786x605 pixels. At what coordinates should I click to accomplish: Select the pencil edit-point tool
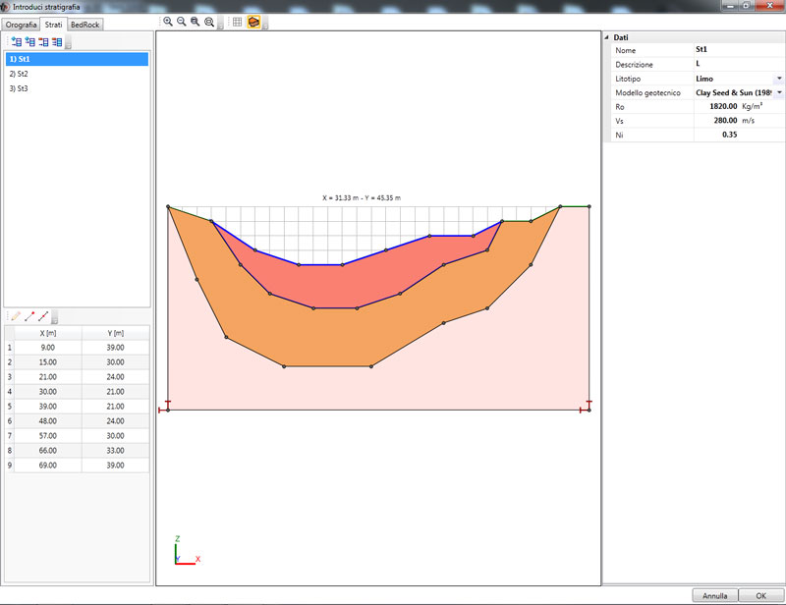coord(16,316)
